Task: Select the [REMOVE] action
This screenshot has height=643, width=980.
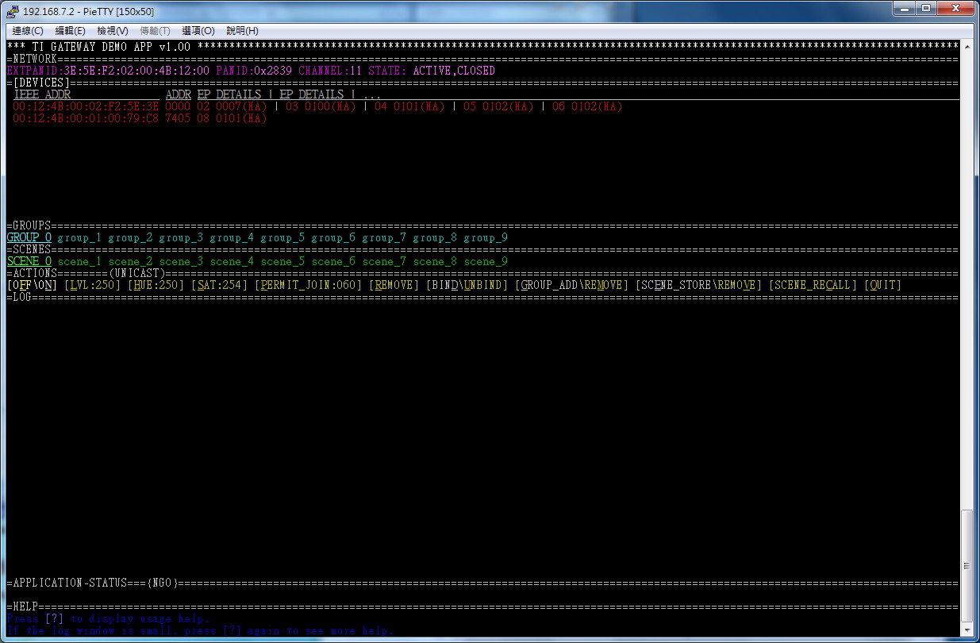Action: 394,285
